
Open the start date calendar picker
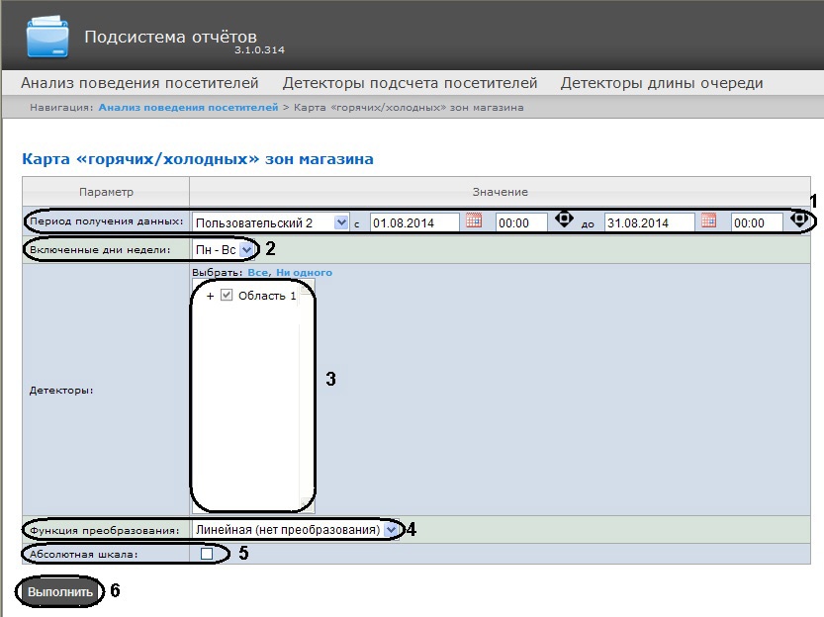tap(474, 221)
